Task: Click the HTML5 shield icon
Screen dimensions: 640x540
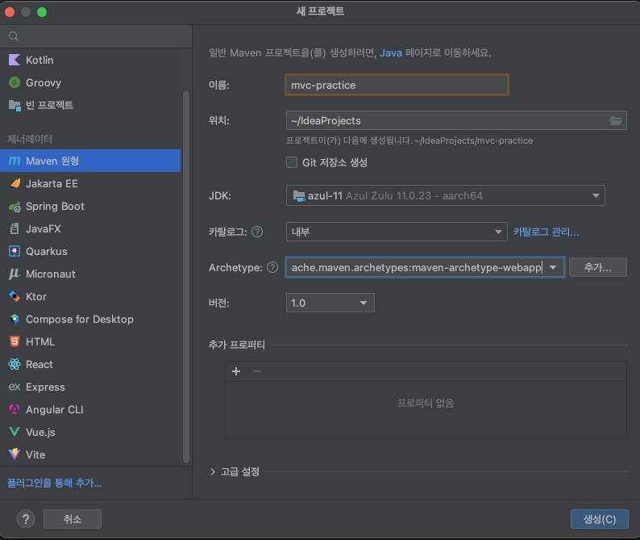Action: 15,341
